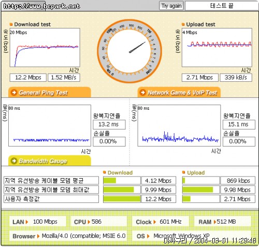The image size is (259, 247).
Task: Click the speedometer gauge needle
Action: [x=137, y=47]
